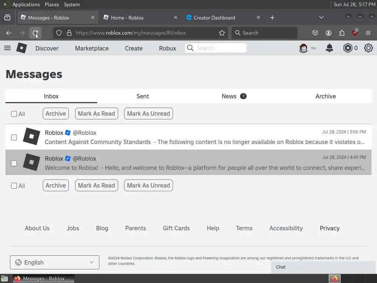Click the uBlock Origin extension icon
This screenshot has height=283, width=377.
(355, 33)
